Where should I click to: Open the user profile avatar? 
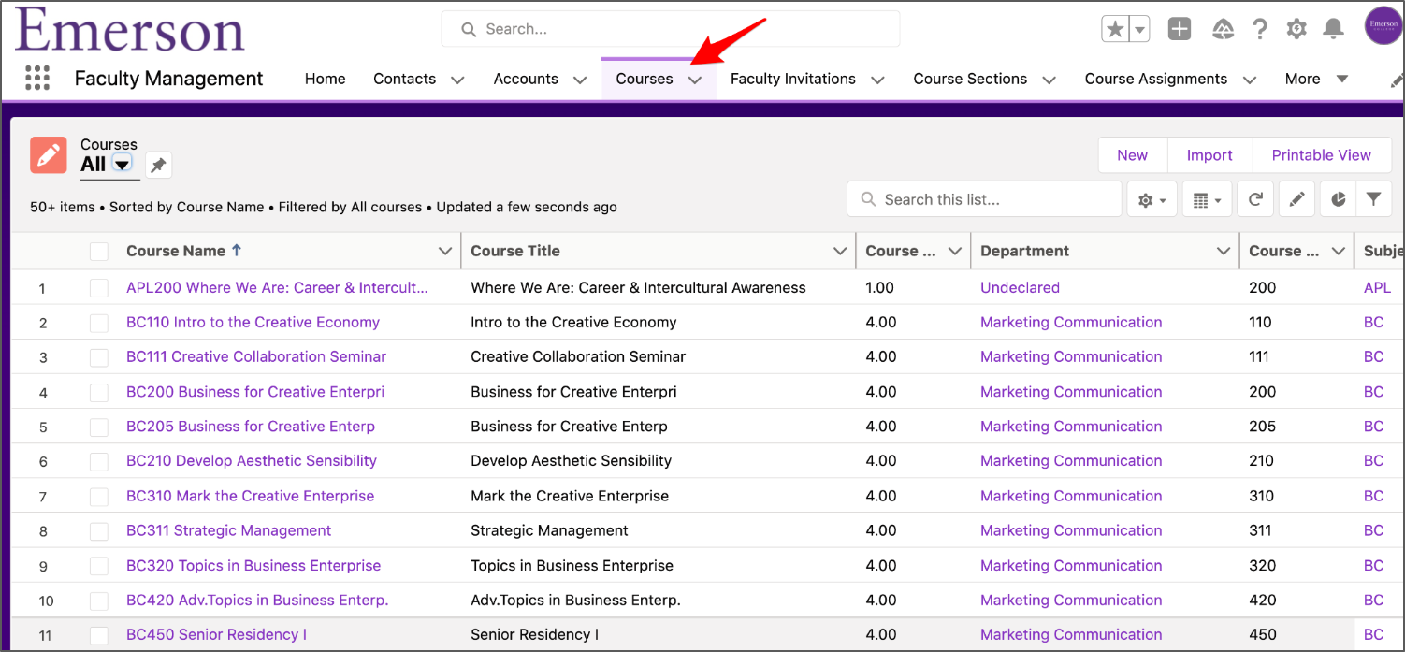pos(1383,26)
